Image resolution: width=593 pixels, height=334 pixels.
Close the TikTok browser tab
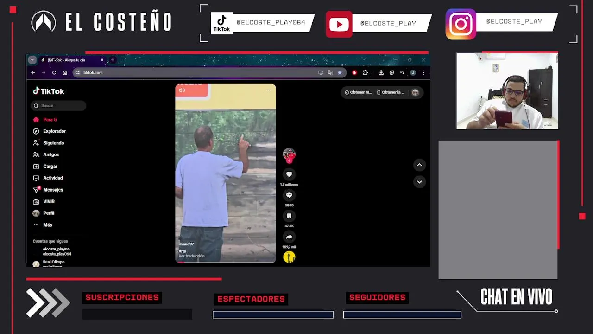102,60
